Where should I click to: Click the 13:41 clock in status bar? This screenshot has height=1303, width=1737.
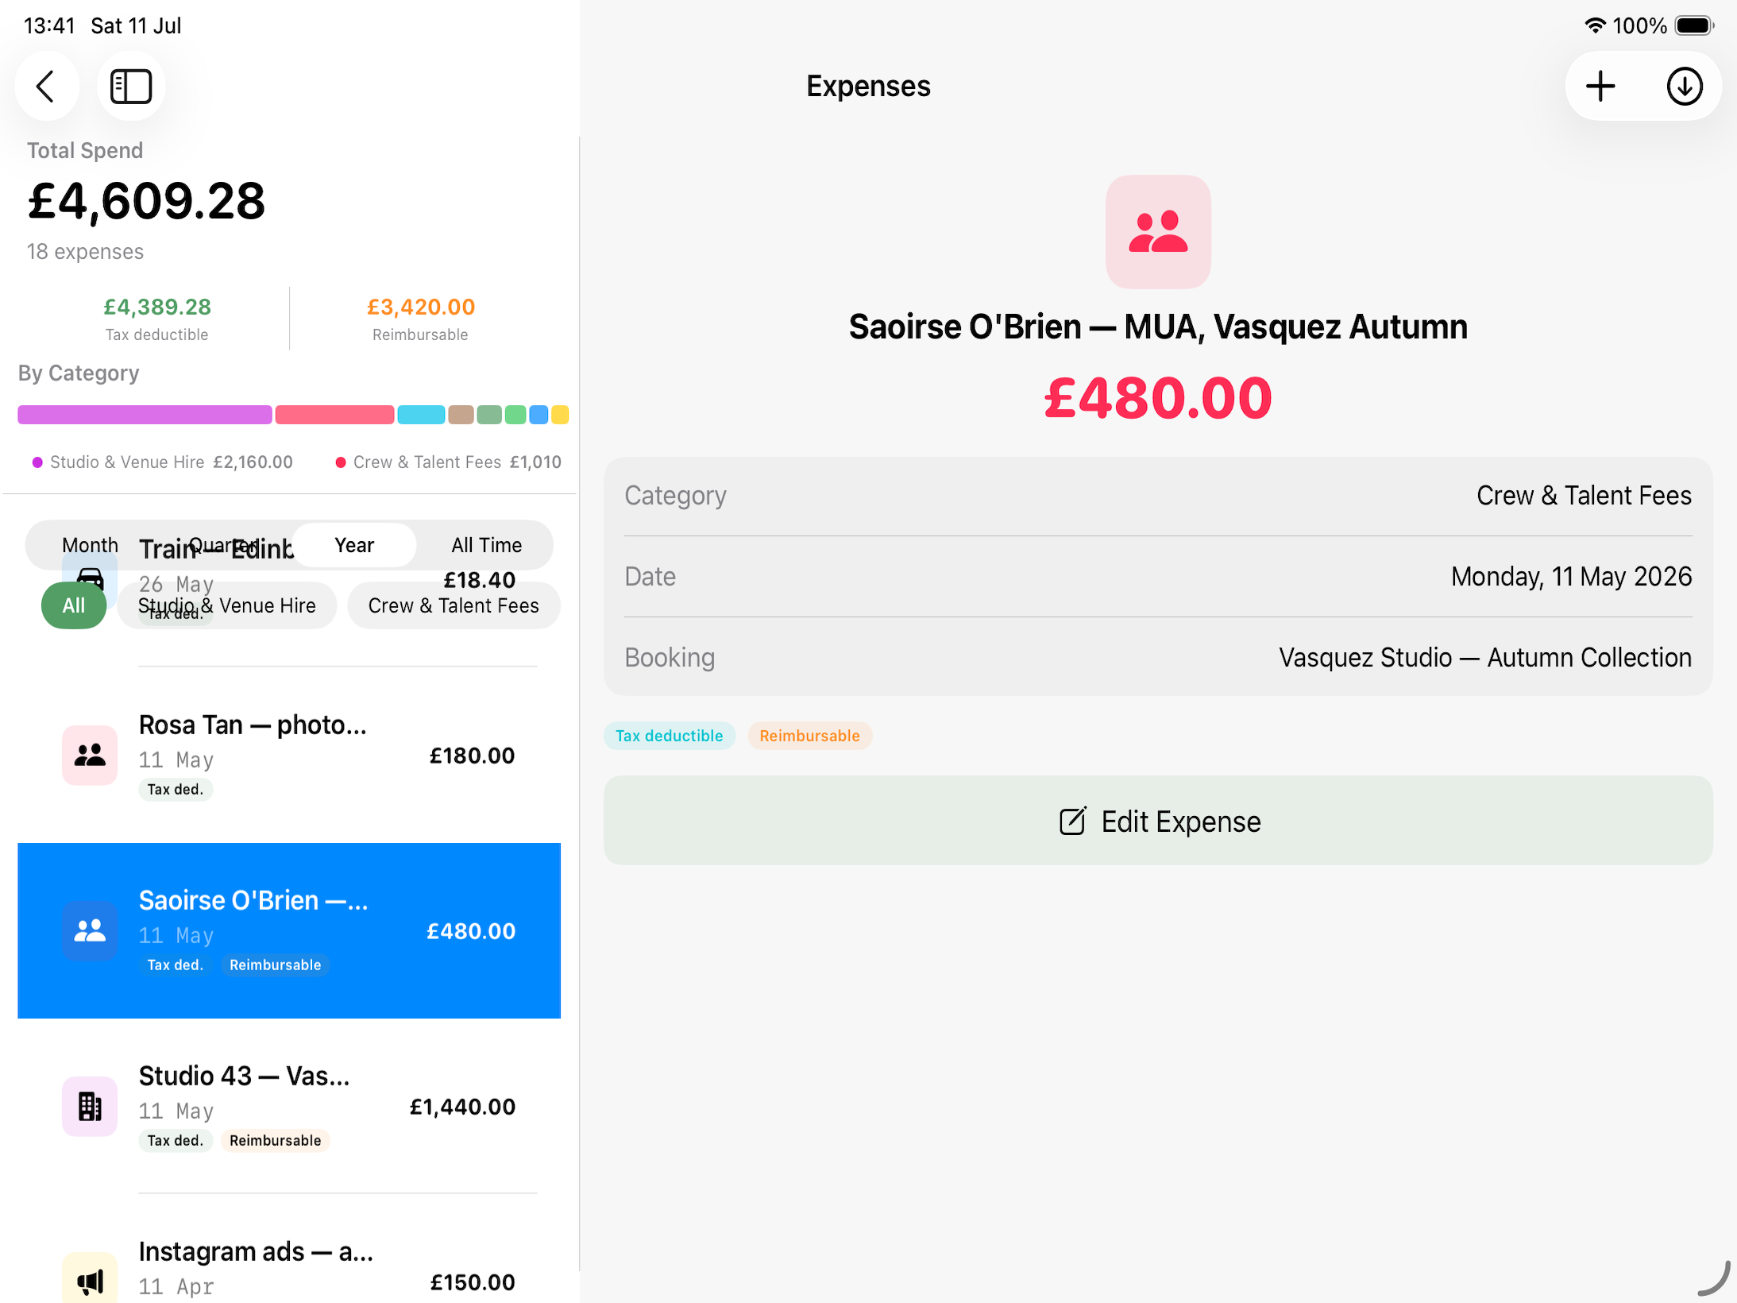pyautogui.click(x=49, y=25)
